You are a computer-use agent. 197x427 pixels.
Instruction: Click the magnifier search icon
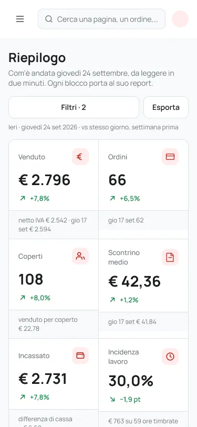tap(49, 19)
